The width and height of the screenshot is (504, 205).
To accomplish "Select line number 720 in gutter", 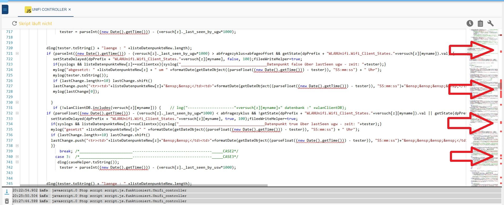I will (x=9, y=48).
